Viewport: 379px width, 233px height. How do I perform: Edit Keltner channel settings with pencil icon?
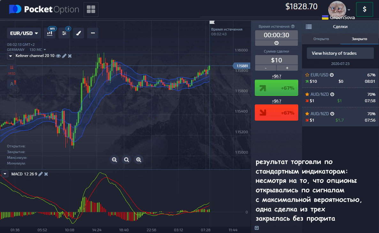(x=64, y=56)
